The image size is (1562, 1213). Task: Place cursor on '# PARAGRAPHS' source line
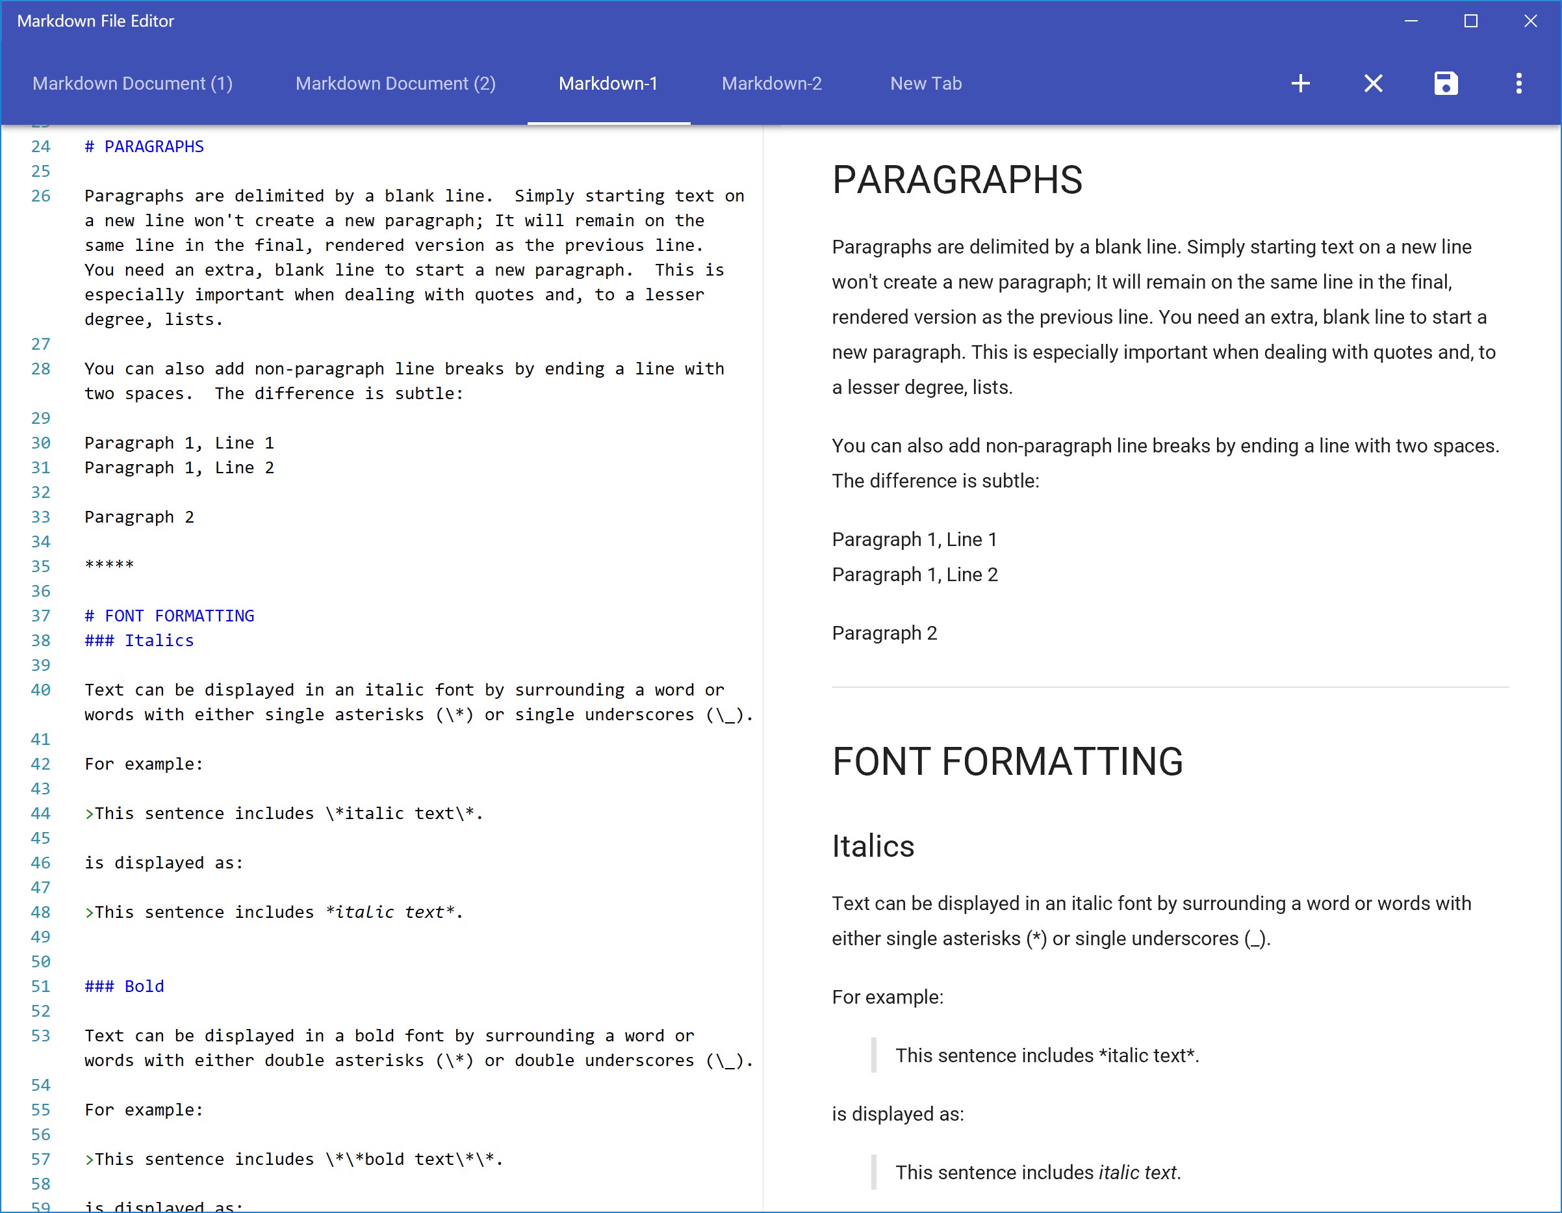point(144,147)
